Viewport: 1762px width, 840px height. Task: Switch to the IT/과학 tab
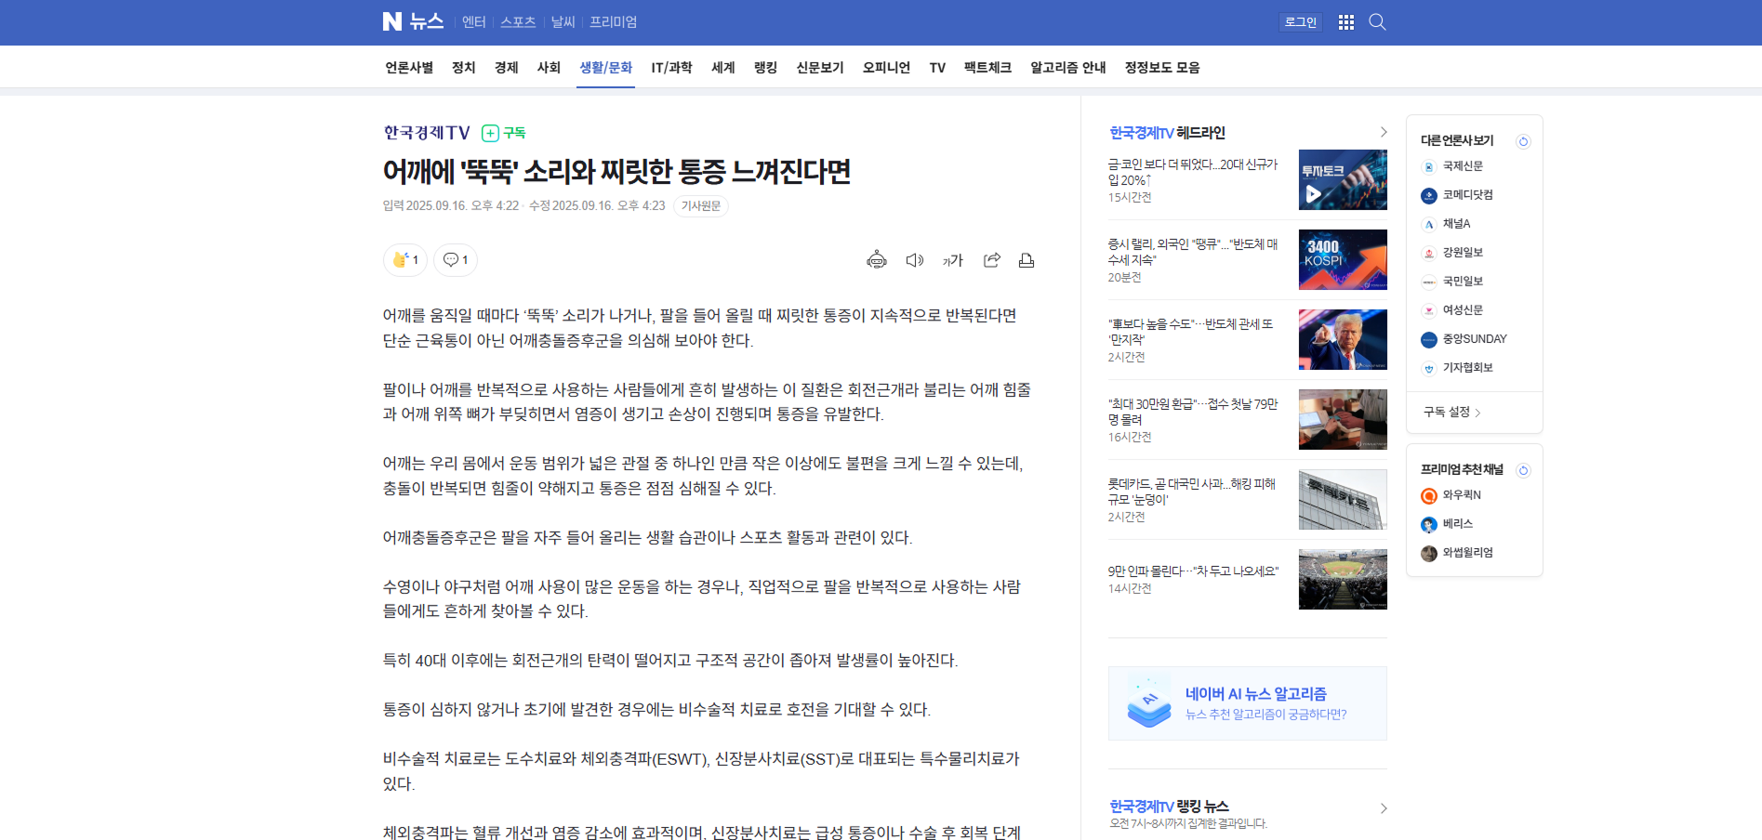coord(671,68)
